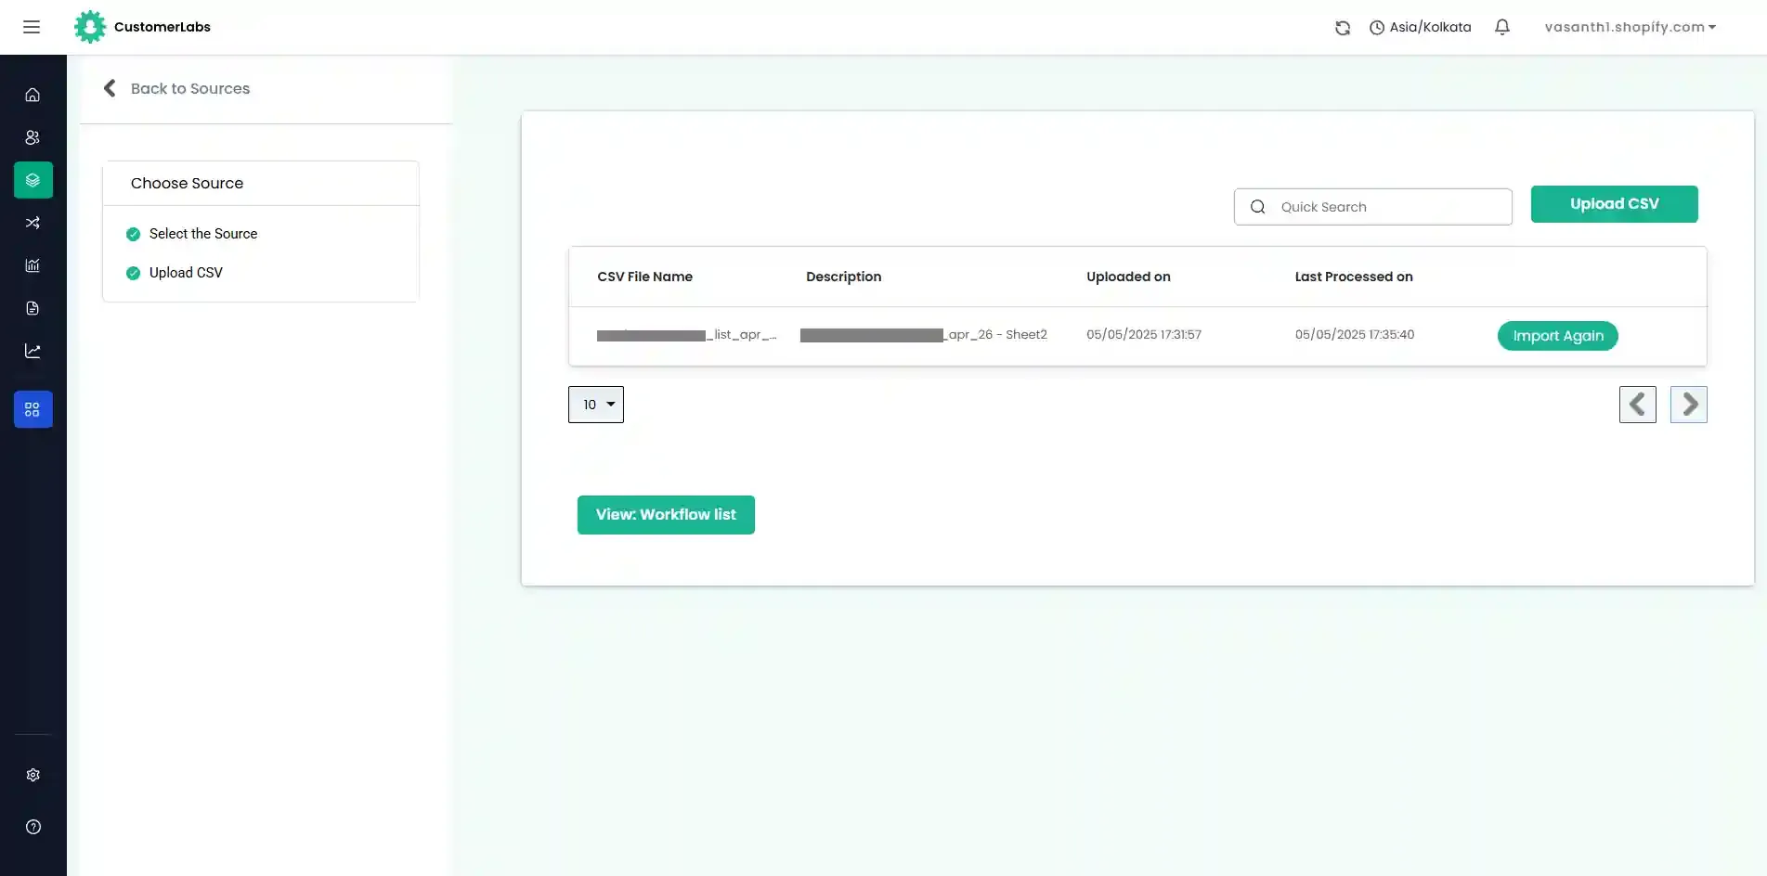
Task: Open the document icon in sidebar
Action: coord(32,308)
